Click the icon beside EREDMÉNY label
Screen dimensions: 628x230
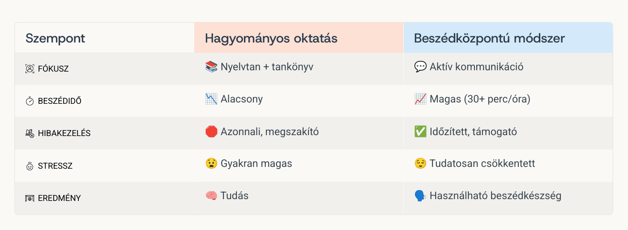(x=30, y=198)
